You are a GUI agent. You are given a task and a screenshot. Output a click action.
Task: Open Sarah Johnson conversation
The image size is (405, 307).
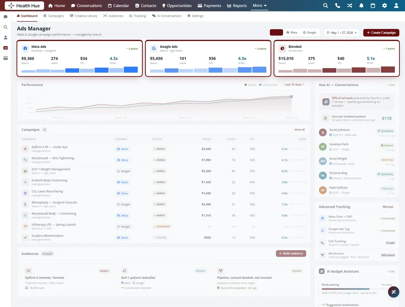pos(357,132)
